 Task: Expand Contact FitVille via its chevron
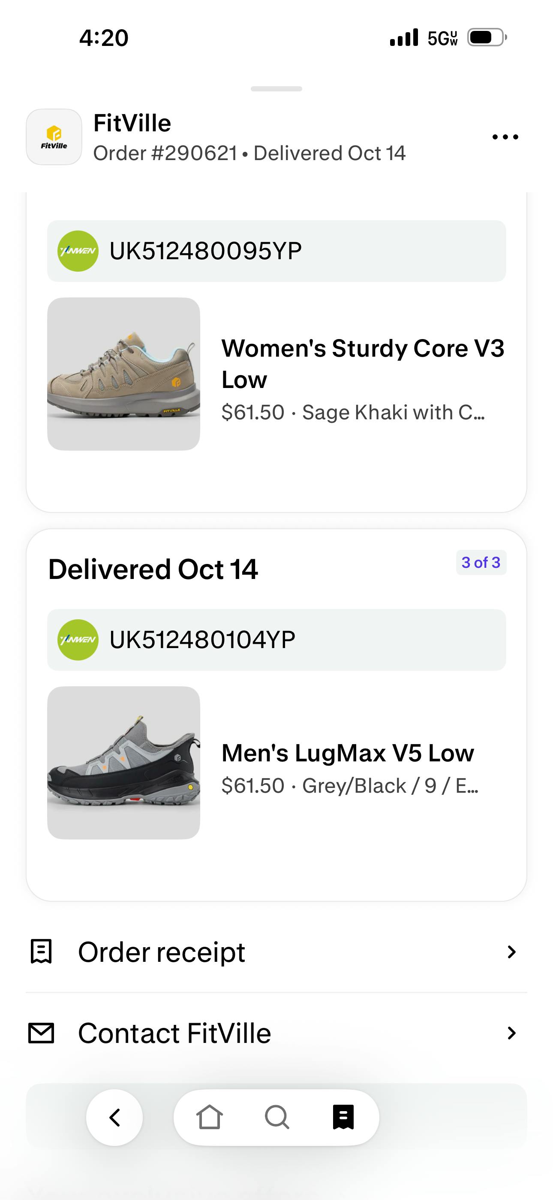coord(511,1033)
